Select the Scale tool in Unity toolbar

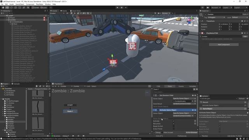click(x=16, y=7)
